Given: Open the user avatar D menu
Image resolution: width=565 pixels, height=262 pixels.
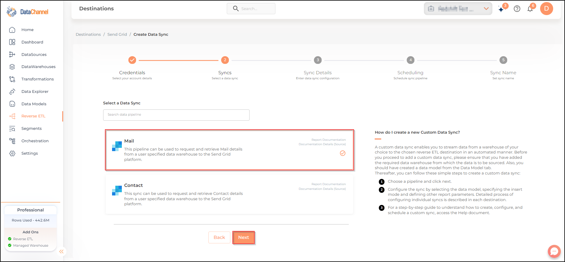Looking at the screenshot, I should 546,9.
